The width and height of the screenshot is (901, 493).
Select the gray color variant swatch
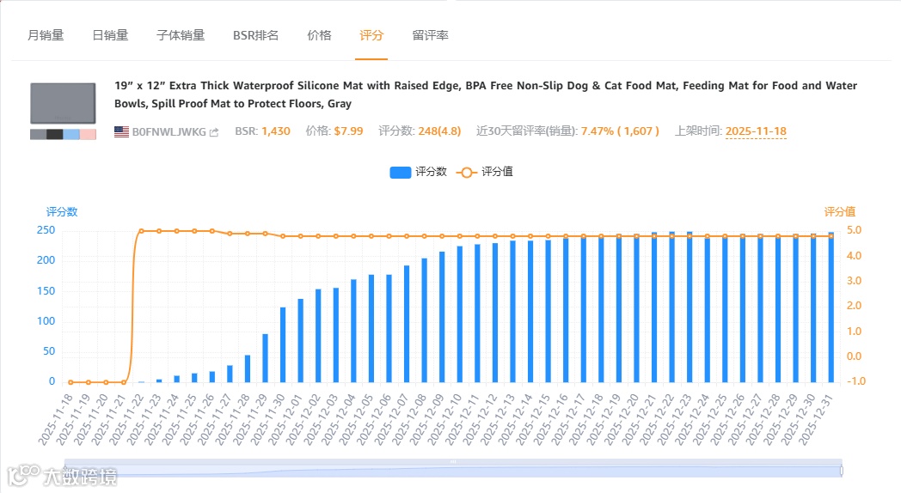coord(38,134)
